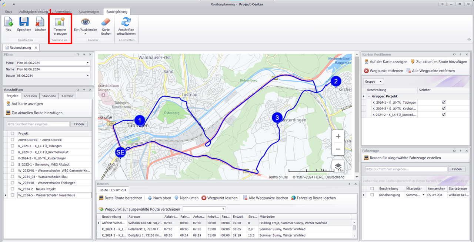Open the Standorte tab in Anschriften

[x=49, y=96]
